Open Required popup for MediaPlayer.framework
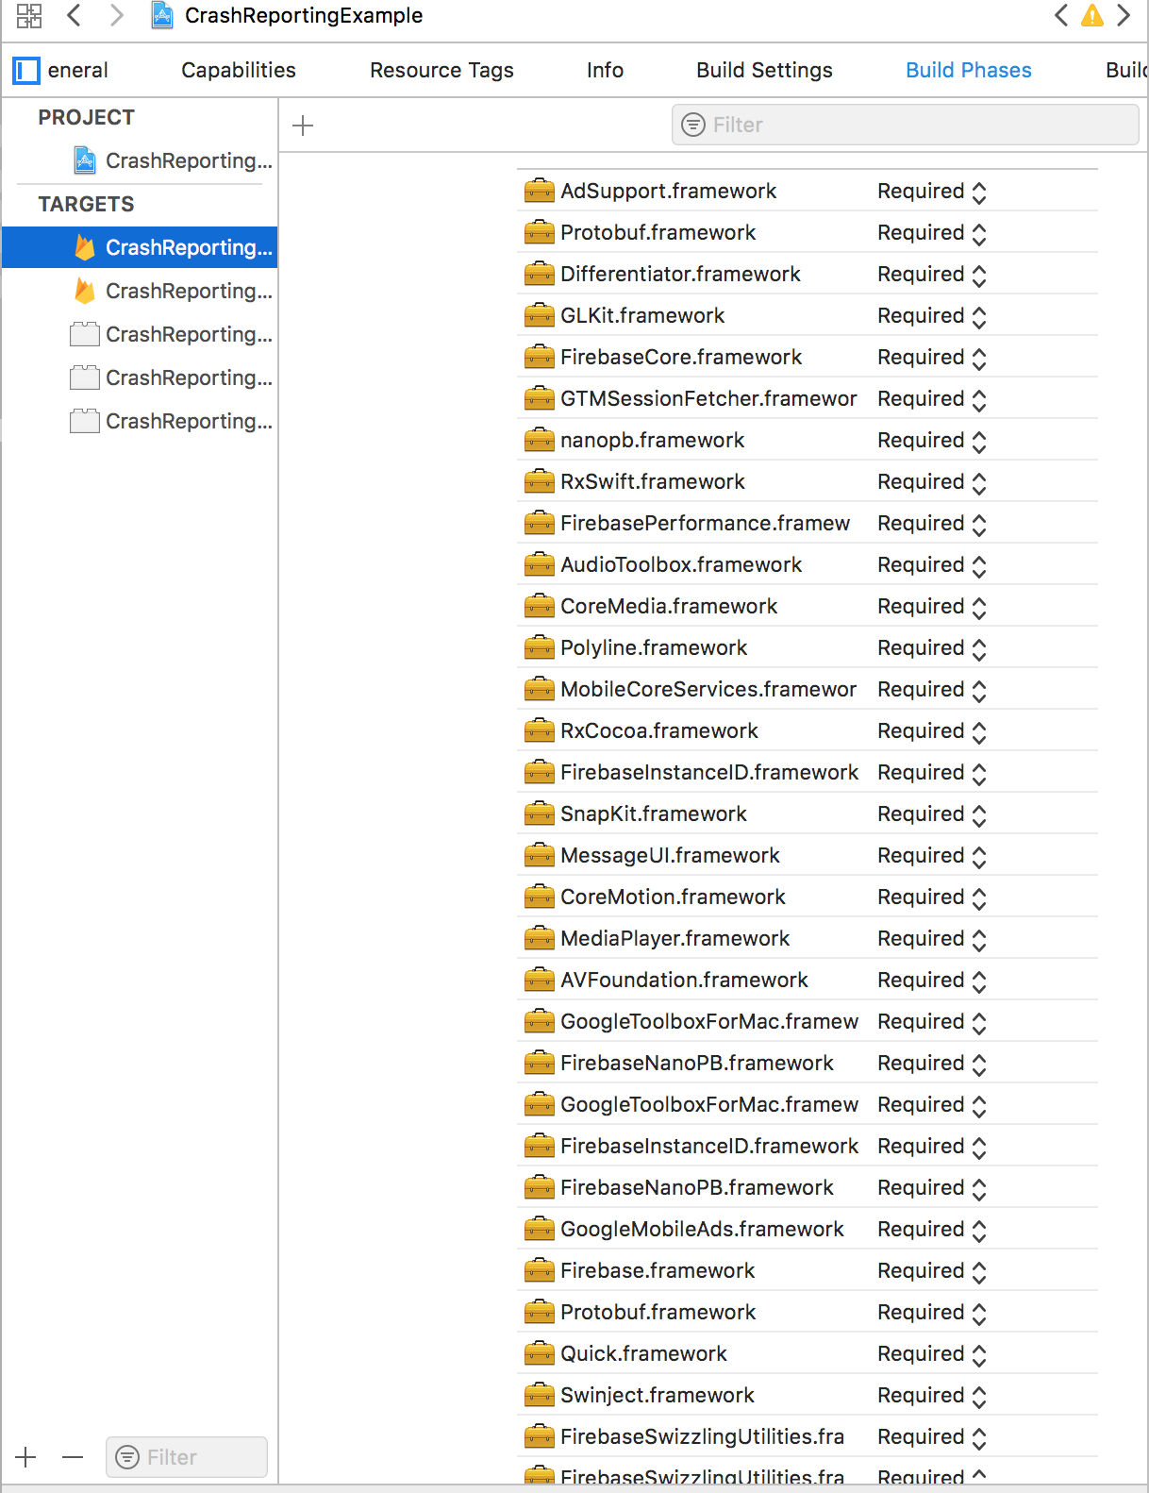The height and width of the screenshot is (1493, 1149). point(932,939)
